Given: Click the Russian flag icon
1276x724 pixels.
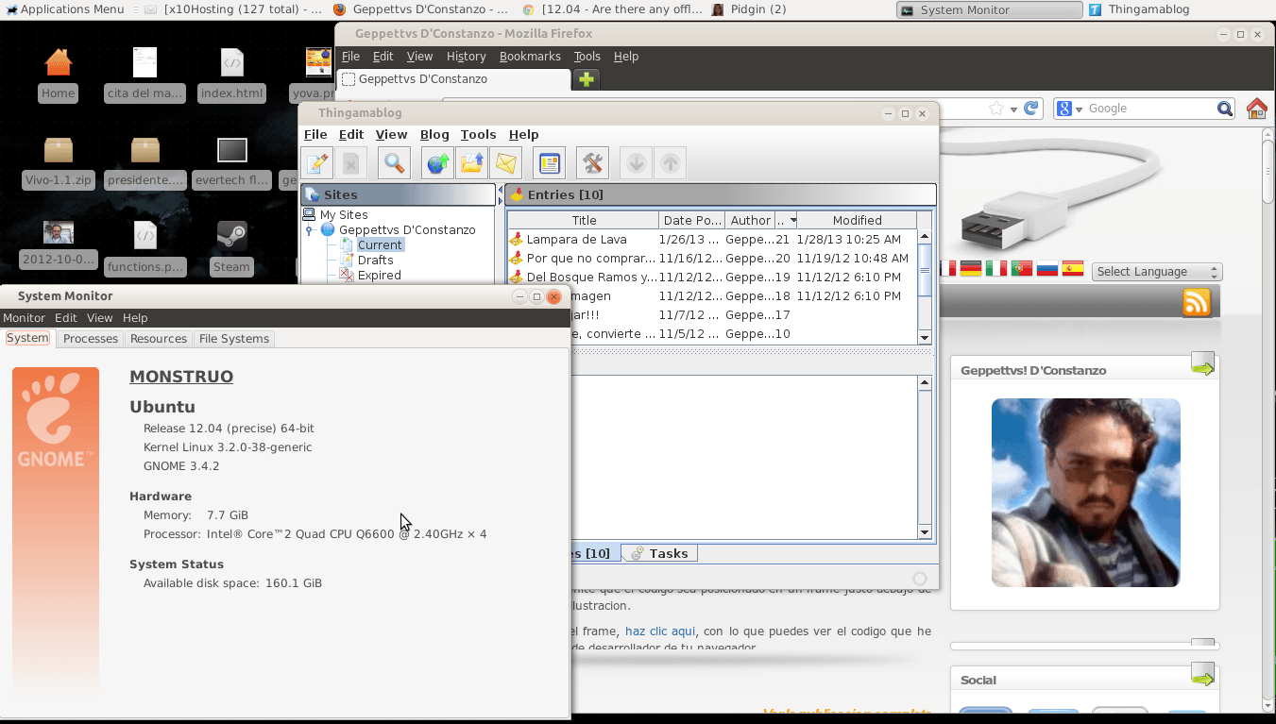Looking at the screenshot, I should tap(1046, 268).
